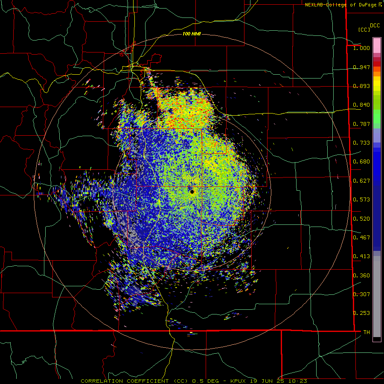384x384 pixels.
Task: Click the 0.733 legend value
Action: (x=361, y=143)
